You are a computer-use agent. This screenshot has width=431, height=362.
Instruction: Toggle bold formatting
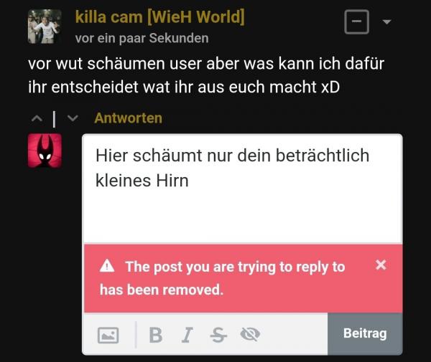click(x=156, y=335)
